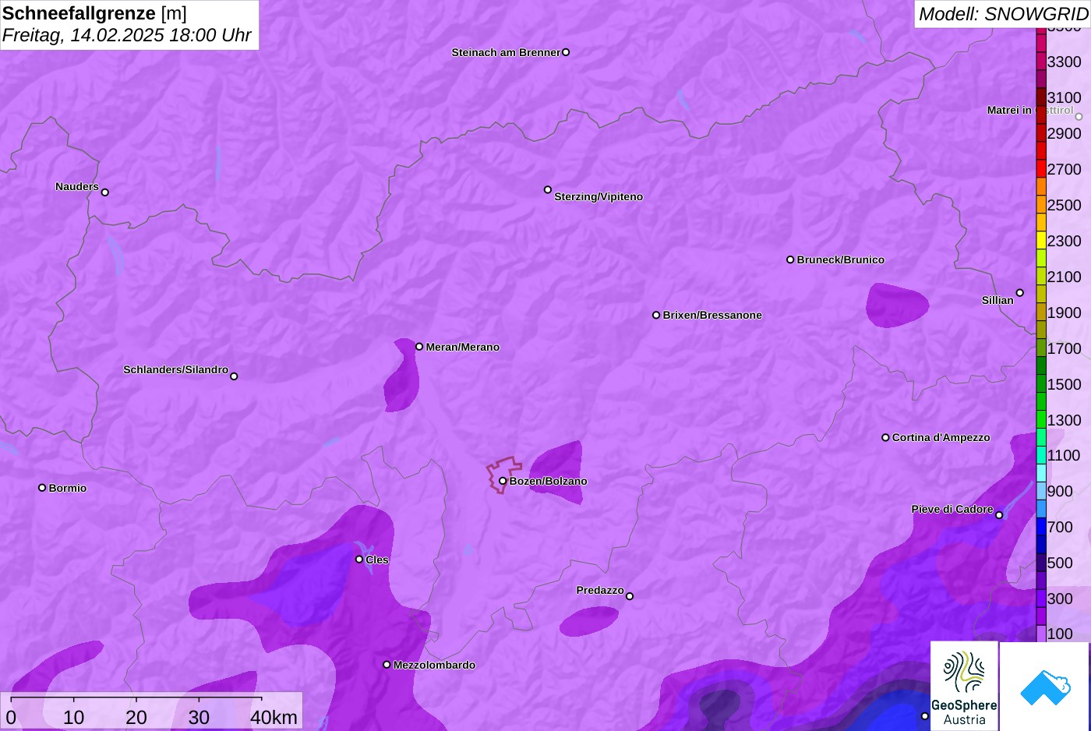Click the Brixen/Bressanone town label

pyautogui.click(x=711, y=316)
